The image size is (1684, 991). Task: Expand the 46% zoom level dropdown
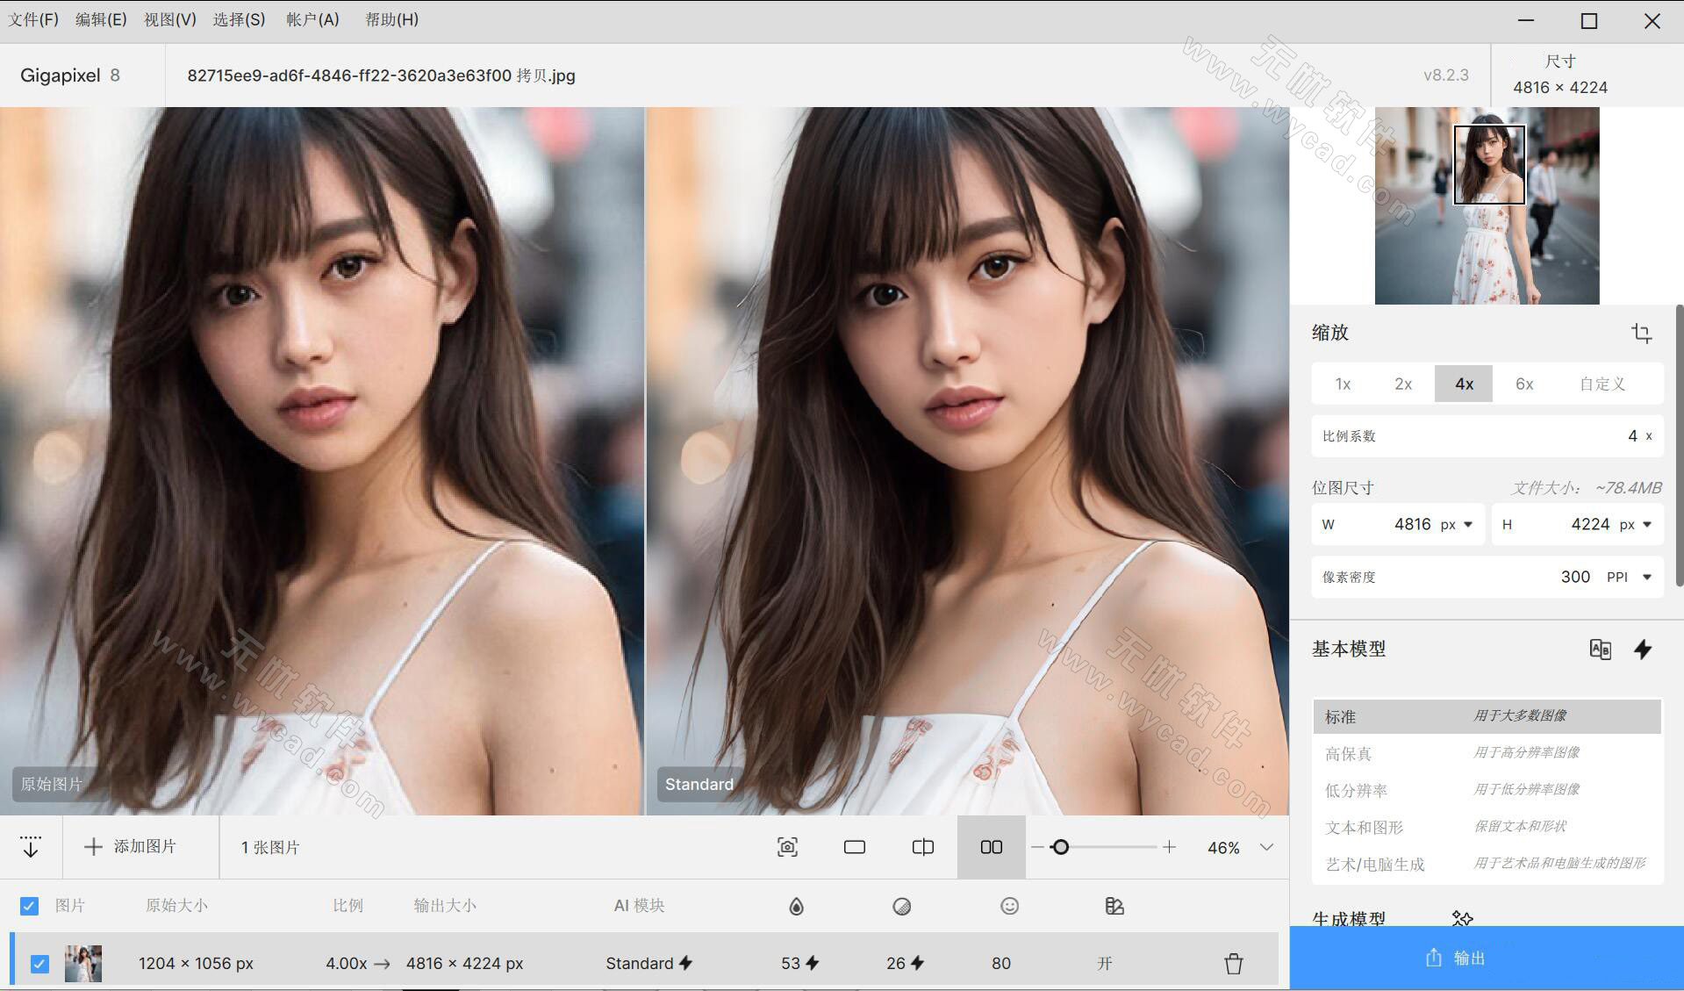tap(1266, 847)
